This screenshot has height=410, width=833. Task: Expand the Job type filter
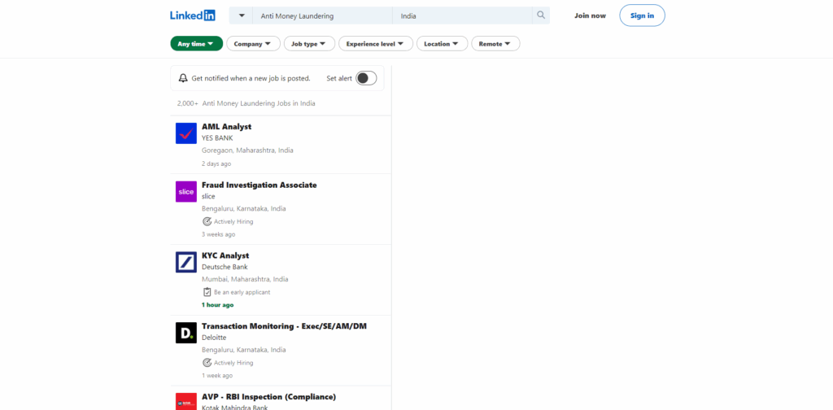pos(309,44)
